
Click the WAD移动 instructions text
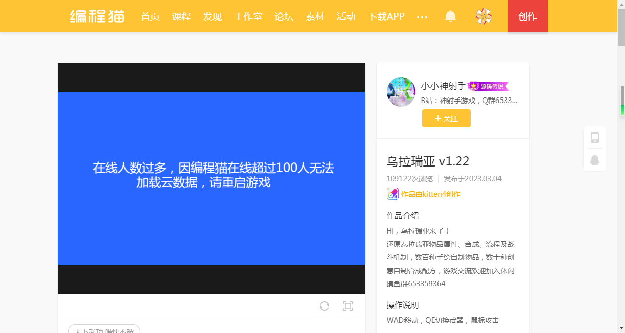(x=443, y=320)
